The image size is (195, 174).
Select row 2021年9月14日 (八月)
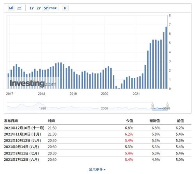[97, 147]
